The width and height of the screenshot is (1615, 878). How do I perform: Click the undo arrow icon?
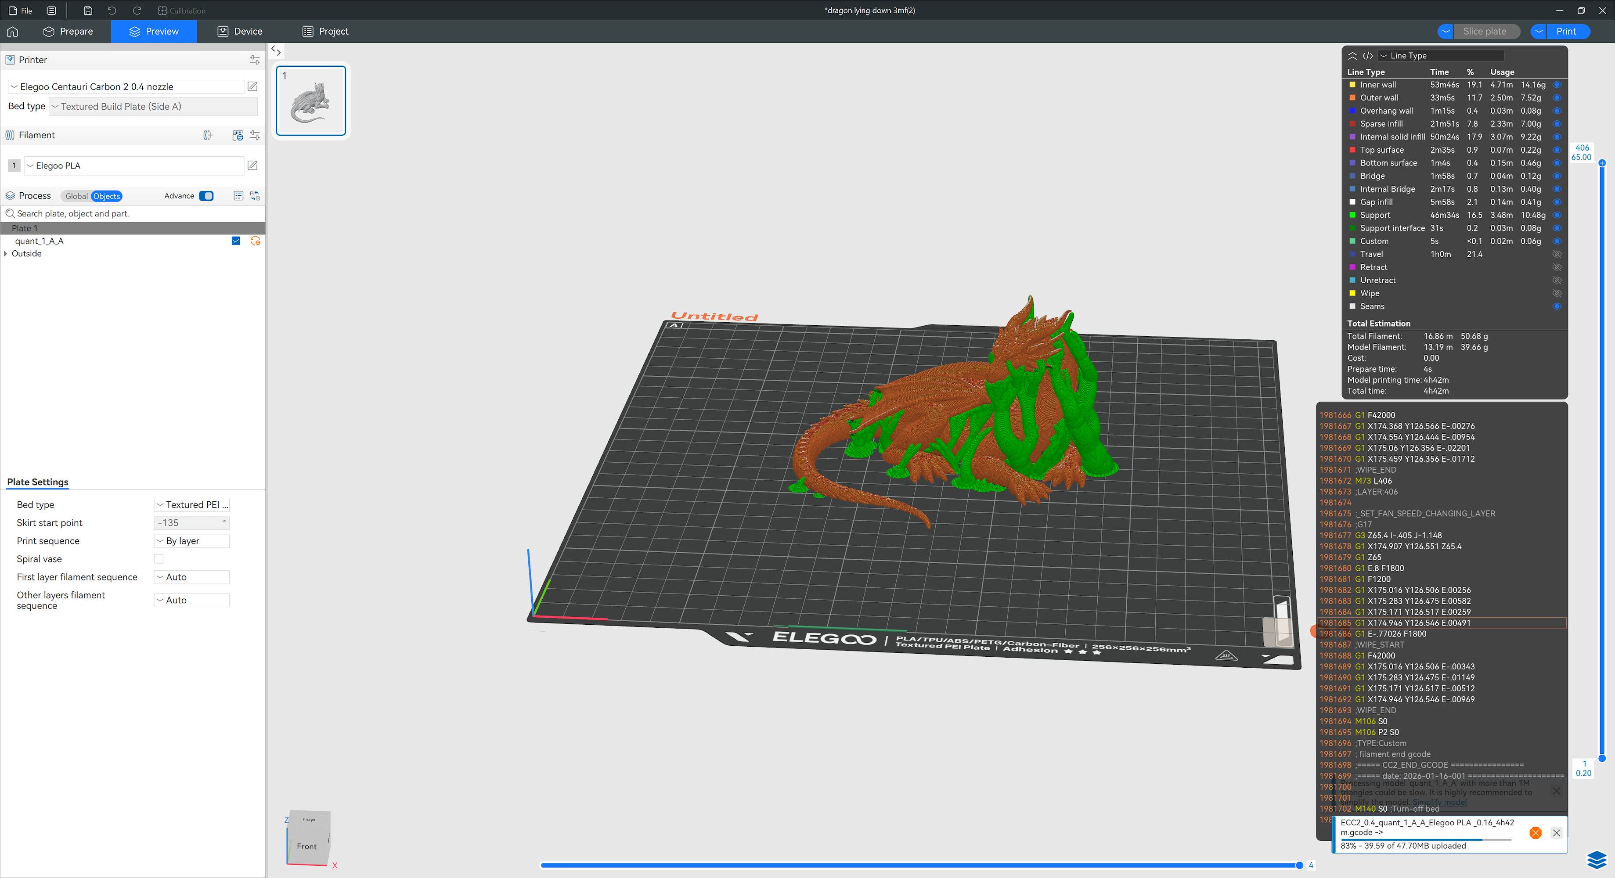tap(112, 11)
